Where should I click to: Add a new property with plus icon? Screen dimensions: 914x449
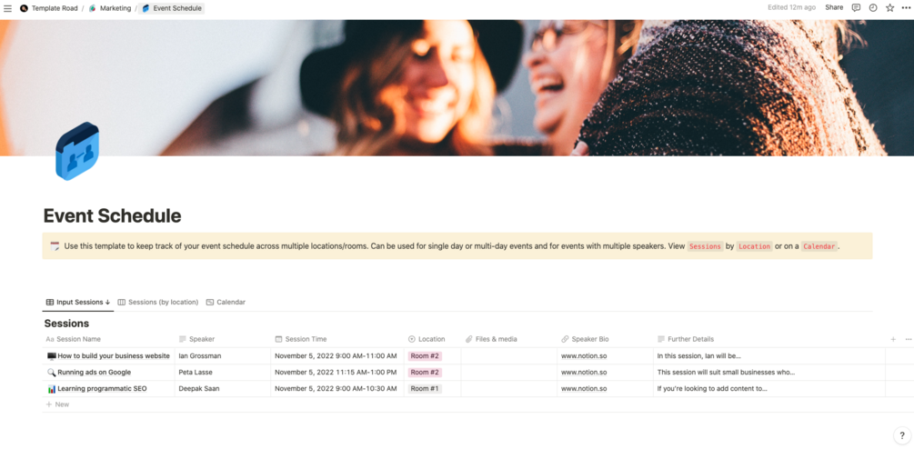pos(893,339)
